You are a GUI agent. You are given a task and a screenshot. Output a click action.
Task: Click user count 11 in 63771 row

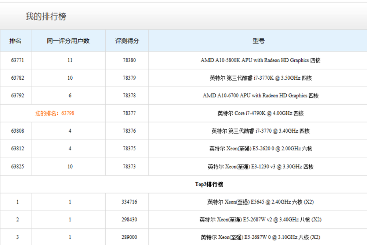tap(70, 60)
